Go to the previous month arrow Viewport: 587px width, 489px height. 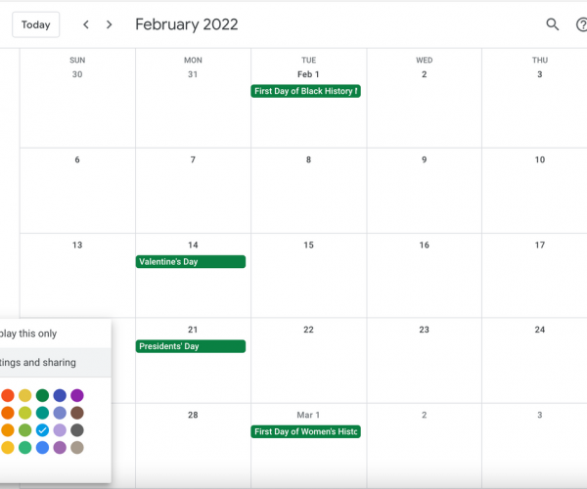(86, 24)
